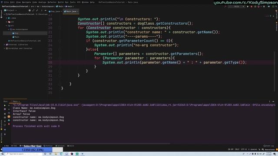
Task: Click kodysimpson breadcrumb in navigation bar
Action: tap(48, 6)
